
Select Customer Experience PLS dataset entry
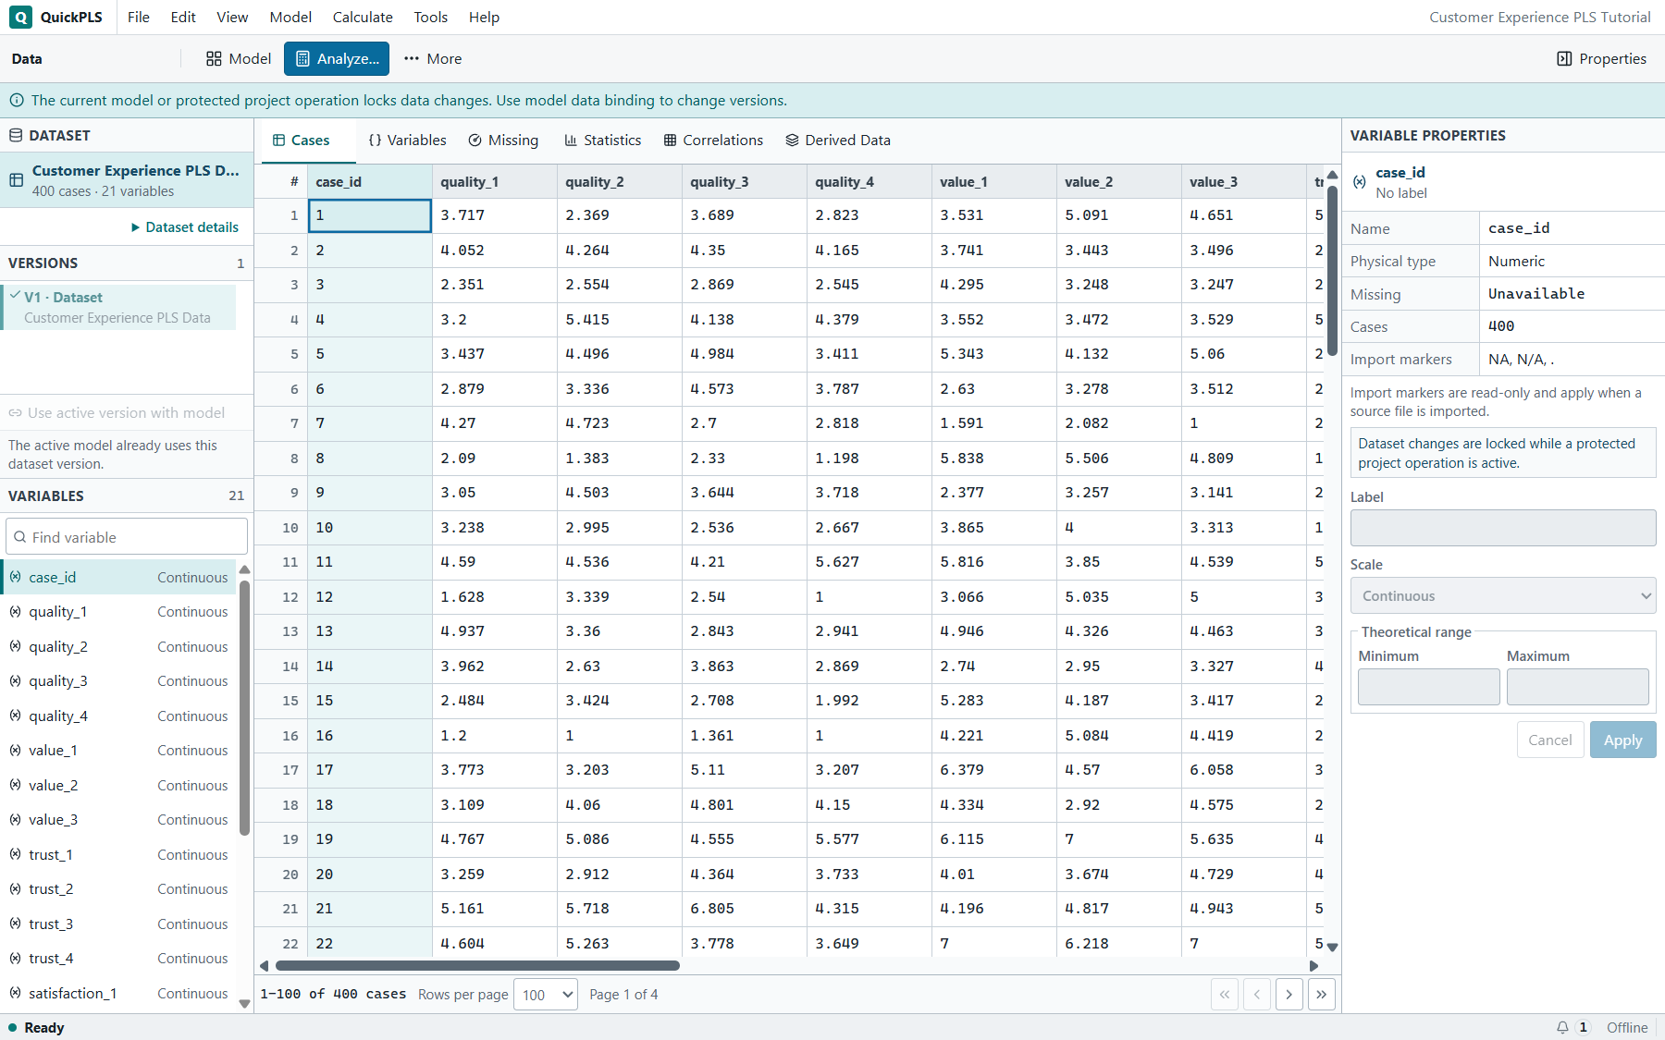tap(127, 180)
